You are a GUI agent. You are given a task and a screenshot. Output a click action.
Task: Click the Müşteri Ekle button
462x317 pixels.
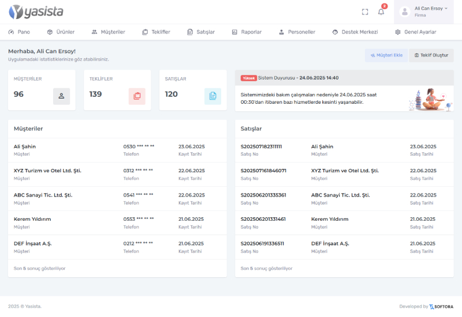click(386, 55)
